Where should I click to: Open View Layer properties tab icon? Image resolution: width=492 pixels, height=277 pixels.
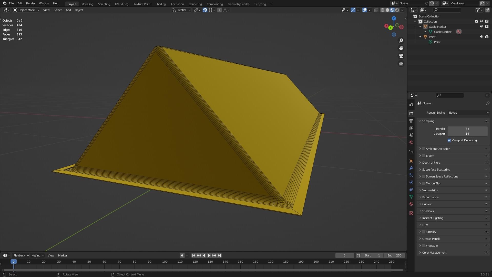click(411, 128)
